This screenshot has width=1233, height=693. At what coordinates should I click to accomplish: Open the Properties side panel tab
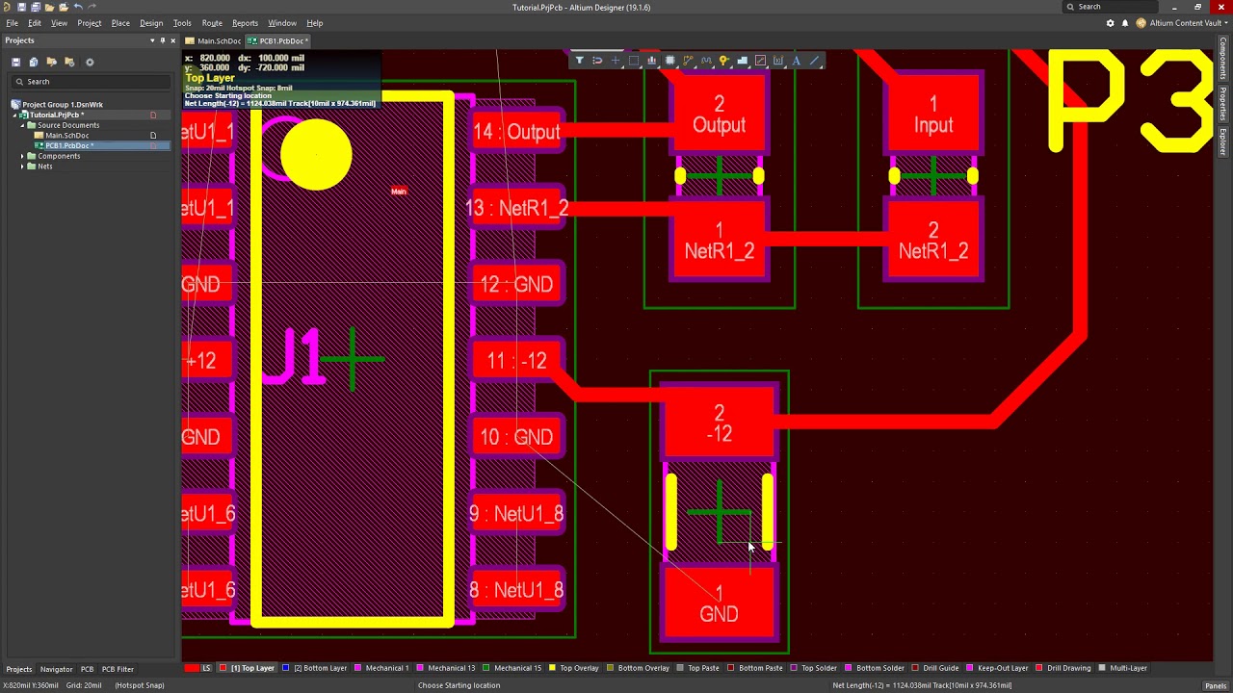[x=1223, y=102]
